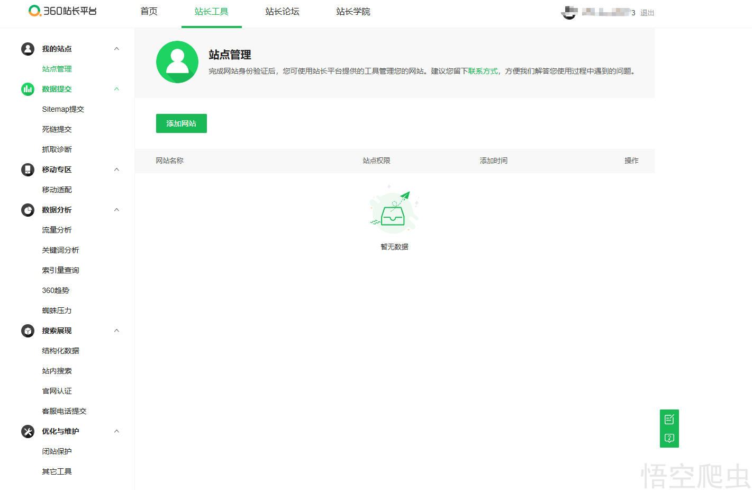This screenshot has width=752, height=490.
Task: Click the 我的站点 user icon
Action: pos(28,49)
